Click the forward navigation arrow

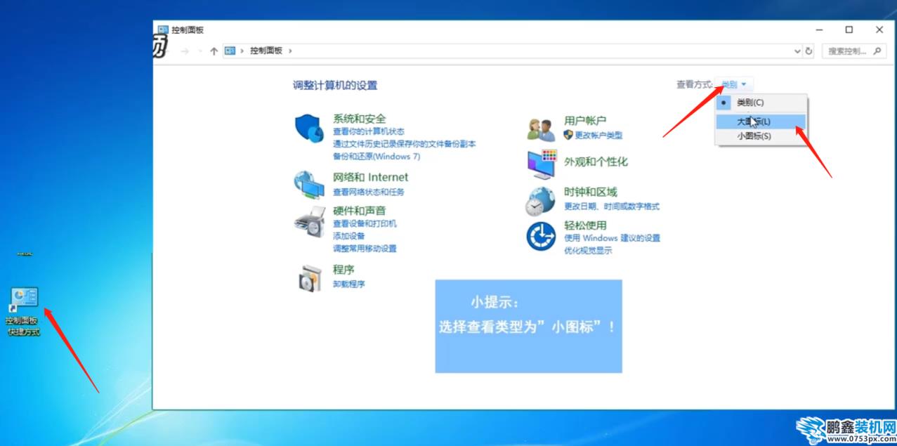tap(185, 51)
